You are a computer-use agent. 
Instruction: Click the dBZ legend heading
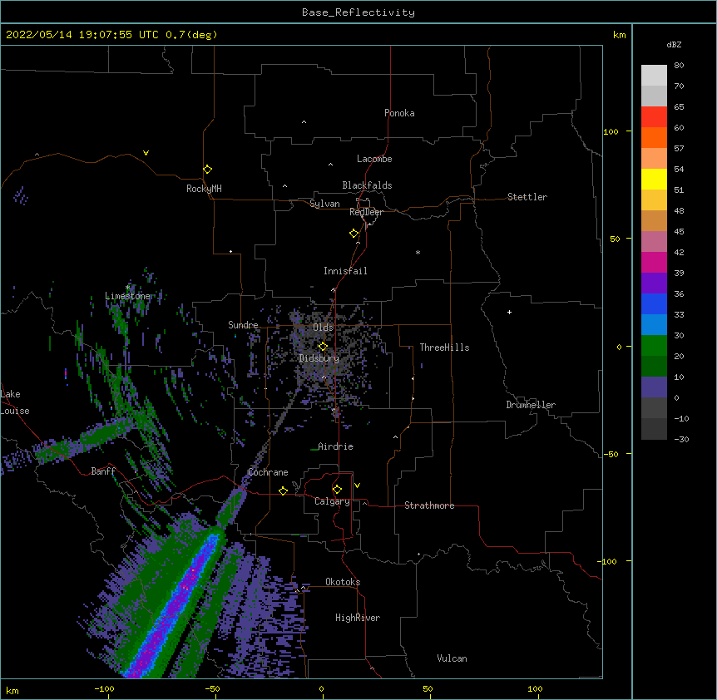[x=674, y=44]
